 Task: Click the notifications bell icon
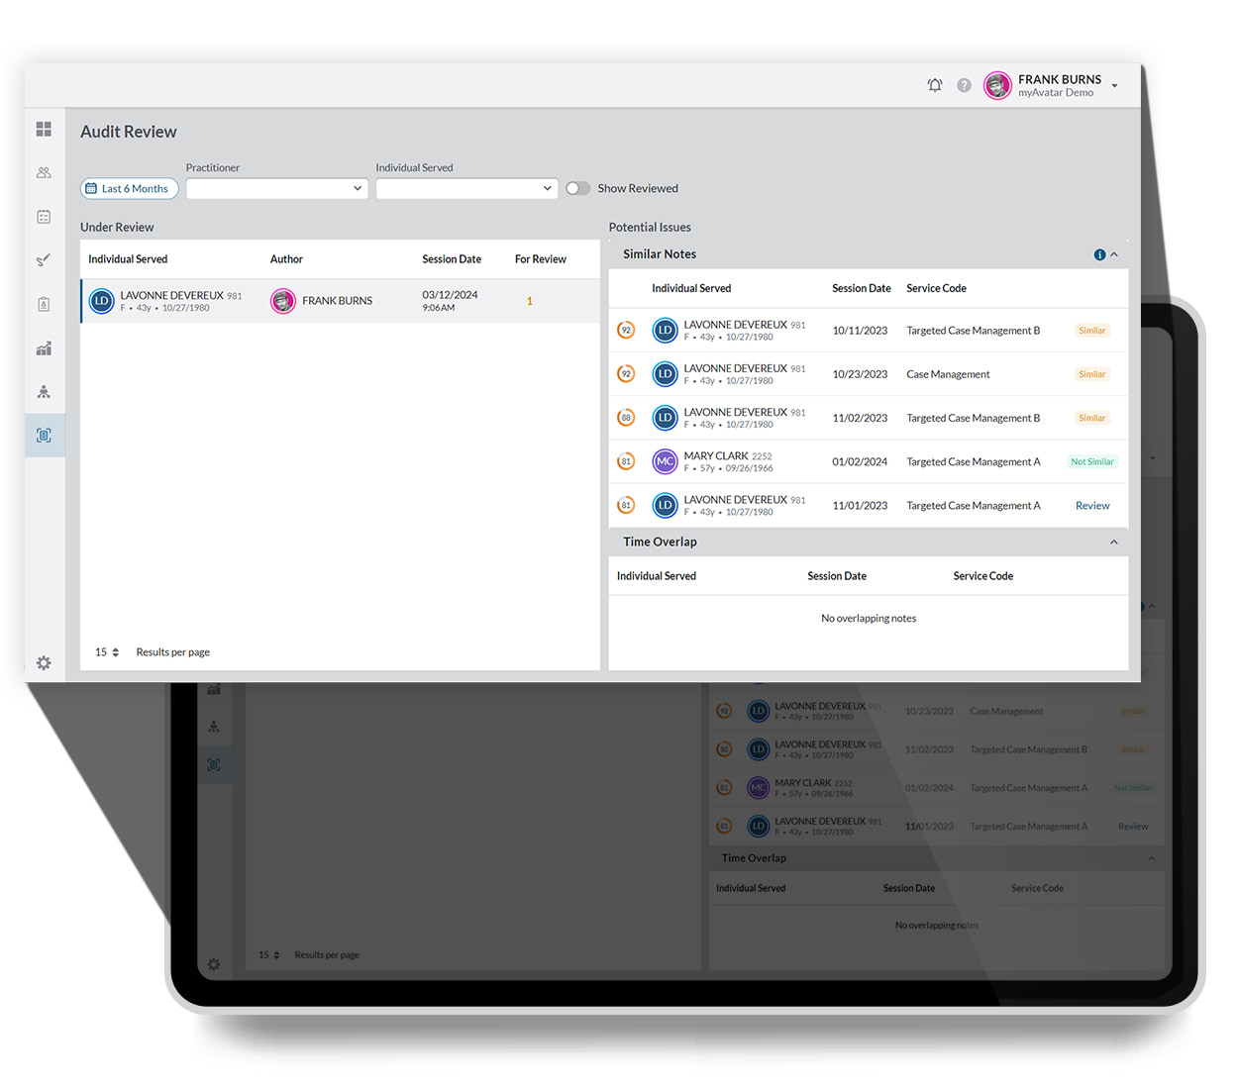pos(934,85)
